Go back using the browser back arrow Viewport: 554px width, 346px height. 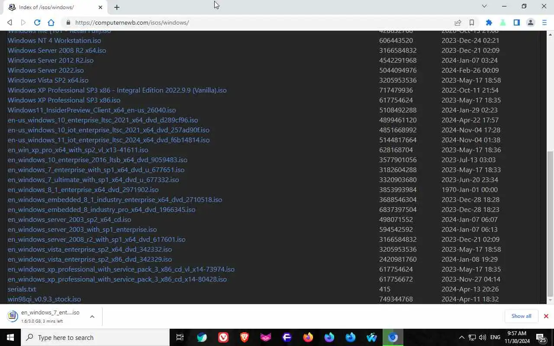(10, 22)
